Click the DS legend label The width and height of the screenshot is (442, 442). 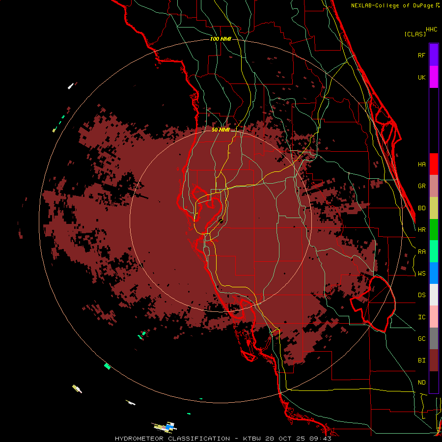click(x=421, y=295)
